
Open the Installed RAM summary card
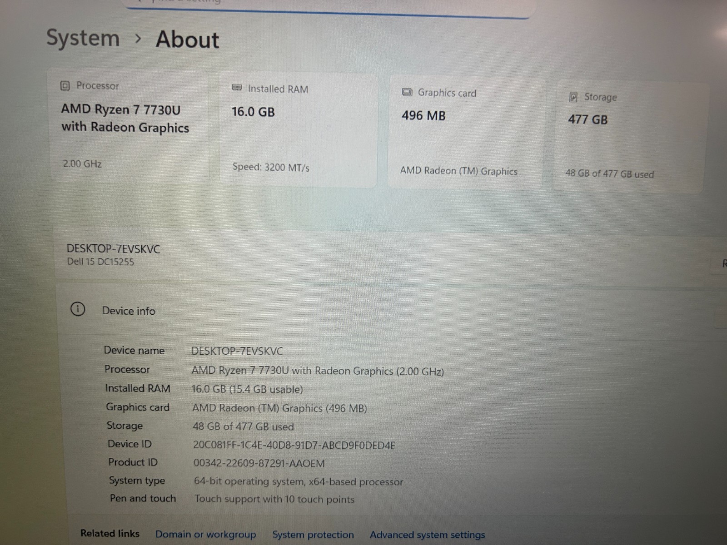pos(299,129)
